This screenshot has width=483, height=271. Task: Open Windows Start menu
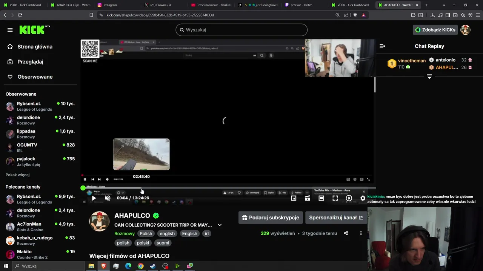(6, 266)
